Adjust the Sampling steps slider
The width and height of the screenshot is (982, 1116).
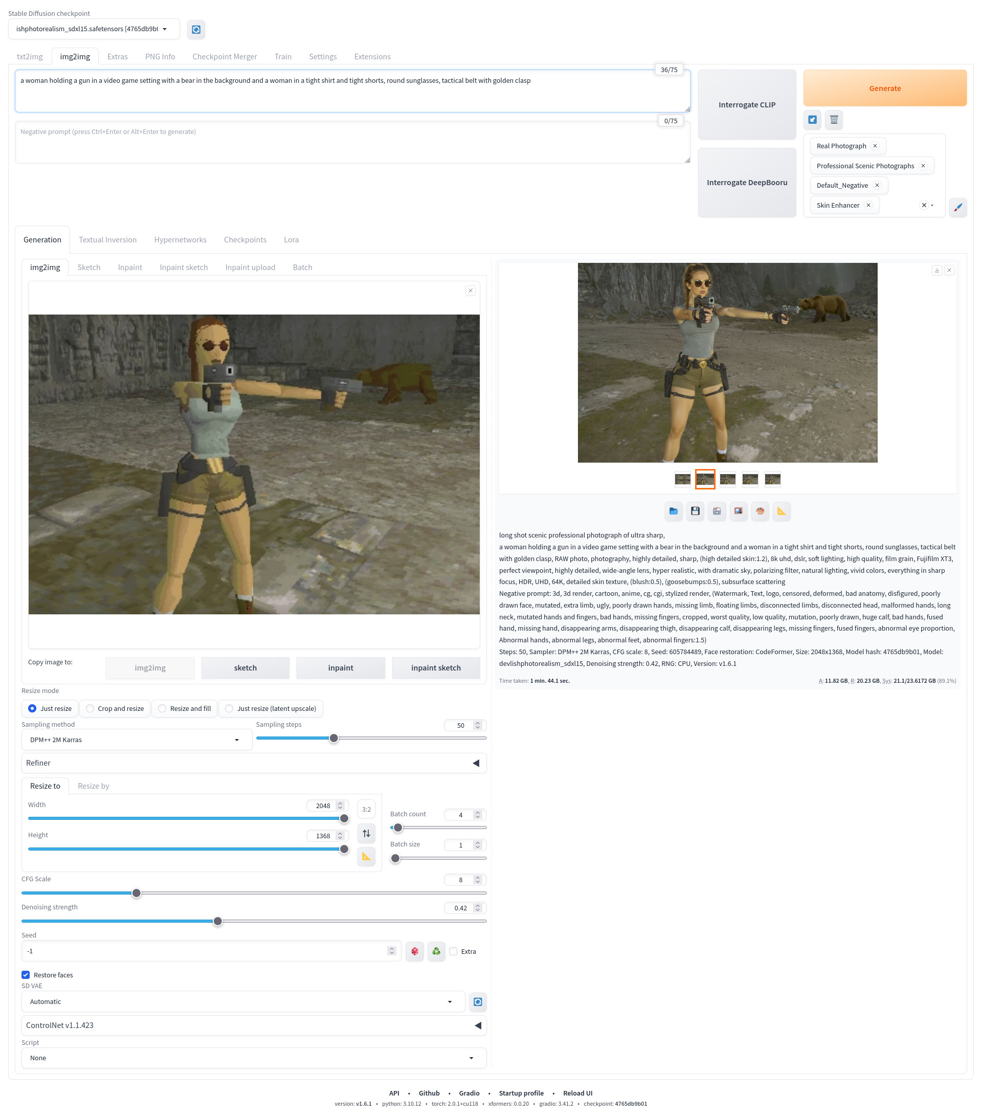pos(371,738)
